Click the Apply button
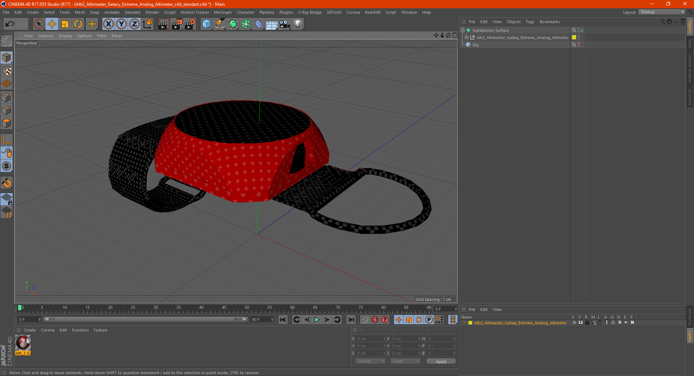The height and width of the screenshot is (376, 694). [x=441, y=362]
